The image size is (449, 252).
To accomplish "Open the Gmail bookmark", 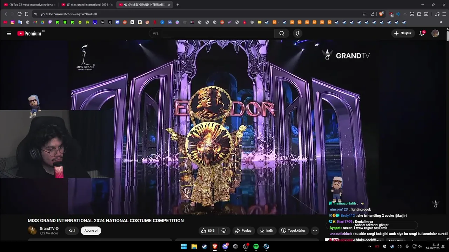I will pyautogui.click(x=35, y=22).
